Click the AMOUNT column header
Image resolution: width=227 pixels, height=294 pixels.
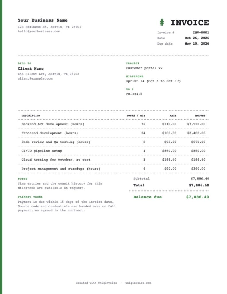click(200, 115)
